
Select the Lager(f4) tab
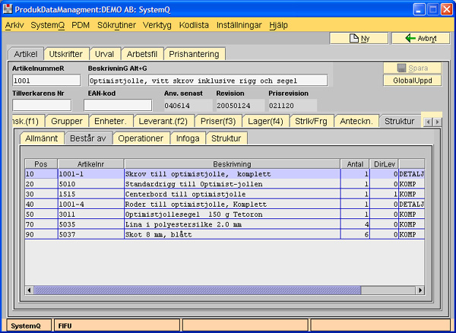pyautogui.click(x=265, y=121)
